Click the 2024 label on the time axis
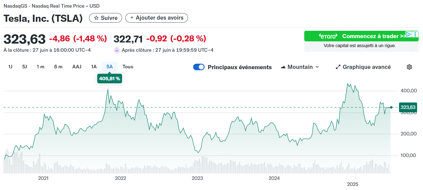 pos(274,178)
